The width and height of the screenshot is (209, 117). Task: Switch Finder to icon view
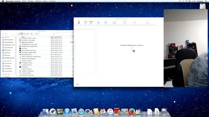point(19,34)
